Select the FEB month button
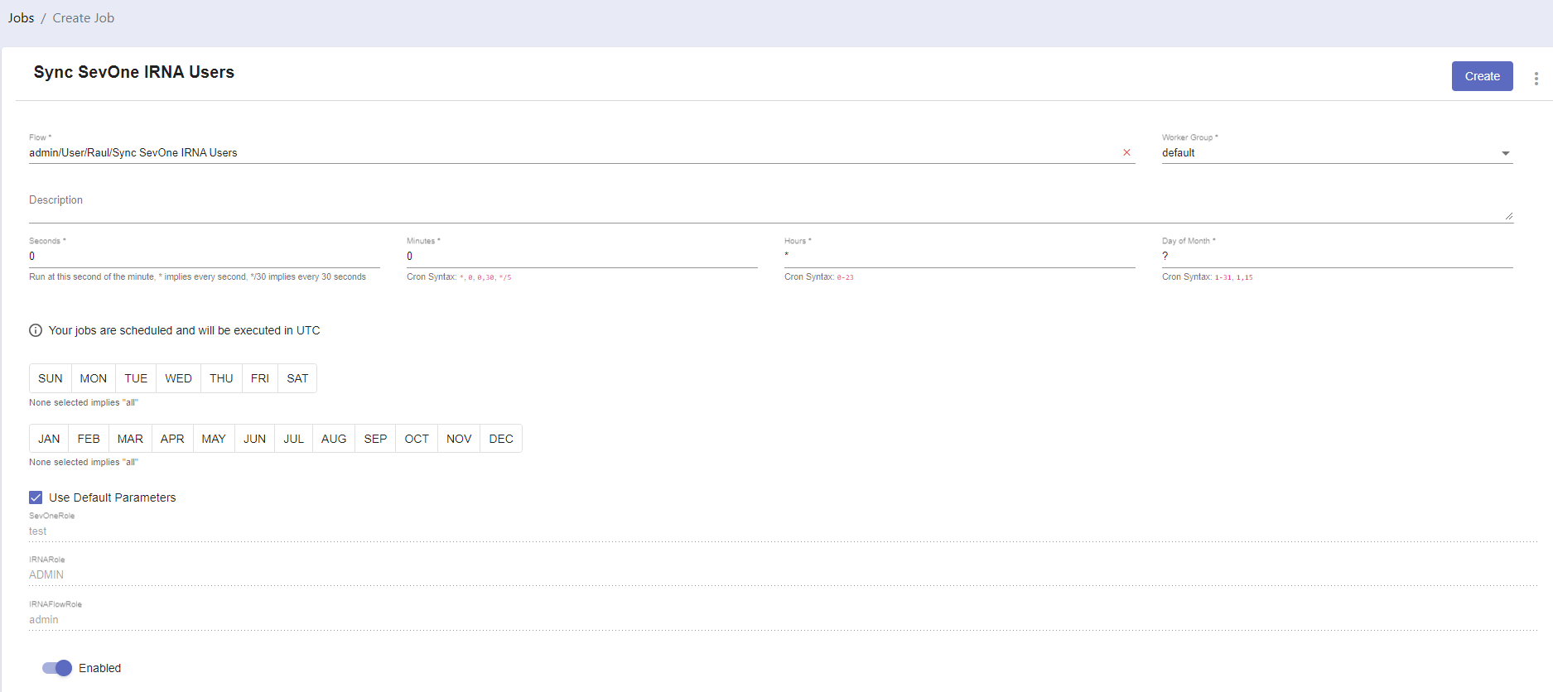 click(x=89, y=439)
